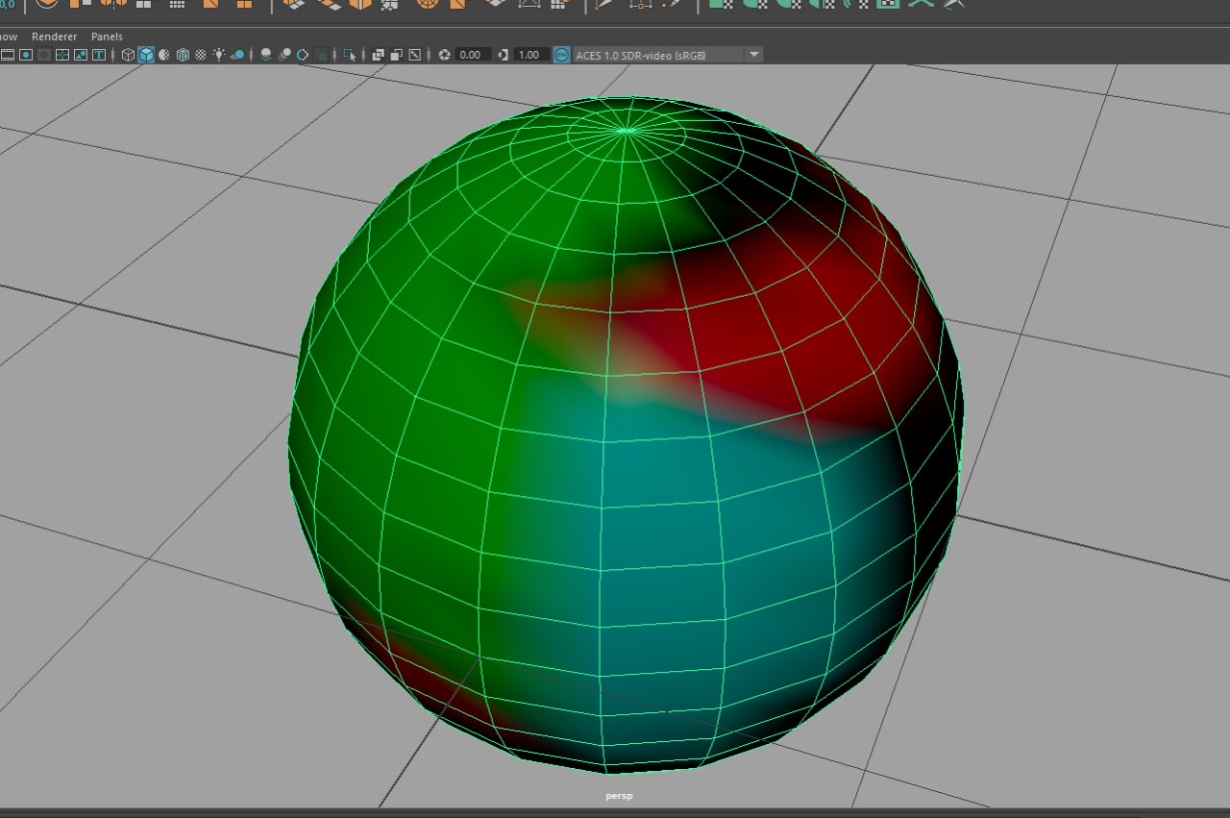Click the exposure value field 0.00
Screen dimensions: 1230x818
pos(473,55)
